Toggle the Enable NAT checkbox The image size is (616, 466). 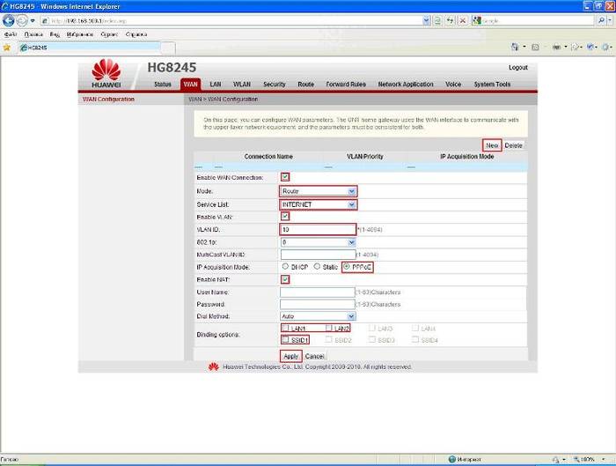(x=284, y=279)
